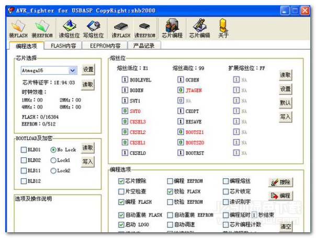Toggle the SUT1 fuse bit
The width and height of the screenshot is (316, 238).
point(125,100)
